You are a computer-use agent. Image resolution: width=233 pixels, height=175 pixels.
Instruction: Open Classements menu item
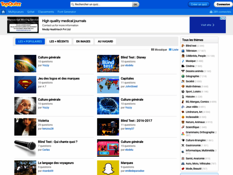[x=45, y=12]
